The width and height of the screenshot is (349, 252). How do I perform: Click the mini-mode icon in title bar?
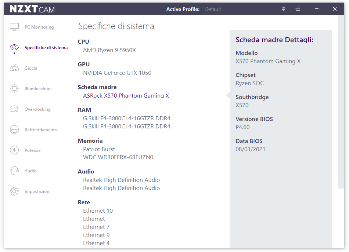(x=298, y=9)
